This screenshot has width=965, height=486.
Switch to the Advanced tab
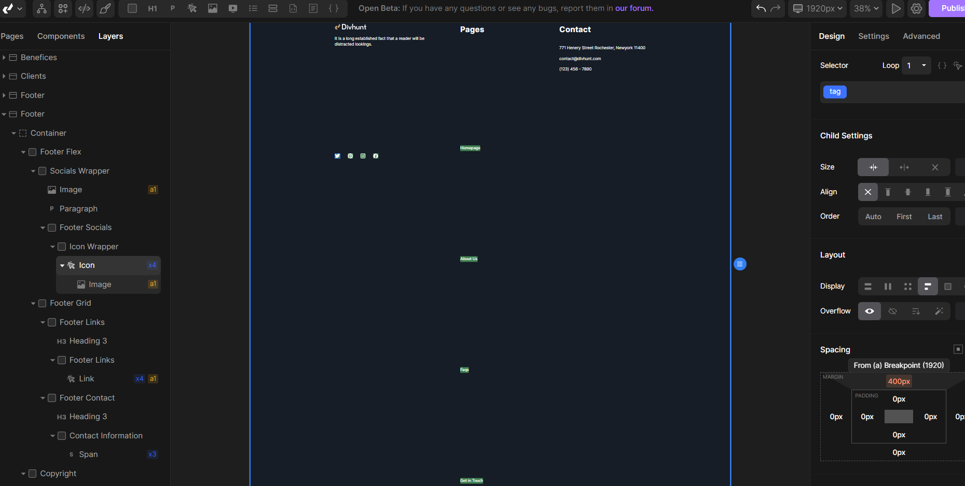[921, 36]
